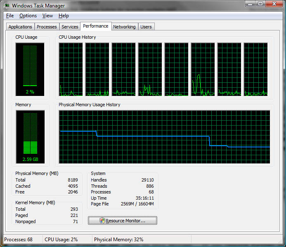The width and height of the screenshot is (286, 247).
Task: Click the first CPU core history graph
Action: pos(71,69)
